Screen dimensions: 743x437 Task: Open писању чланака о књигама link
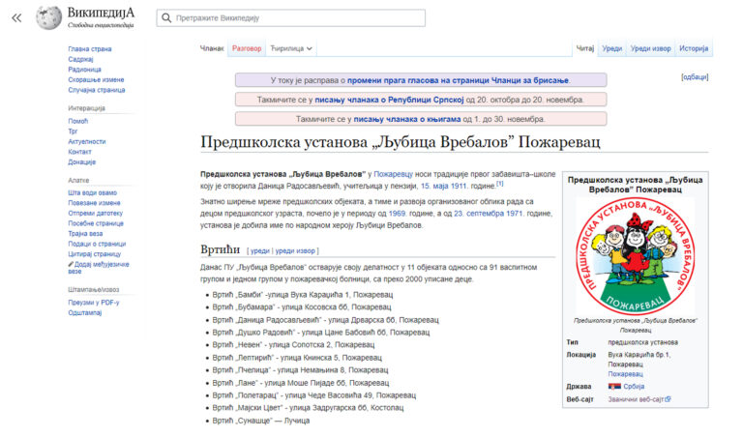[x=407, y=119]
